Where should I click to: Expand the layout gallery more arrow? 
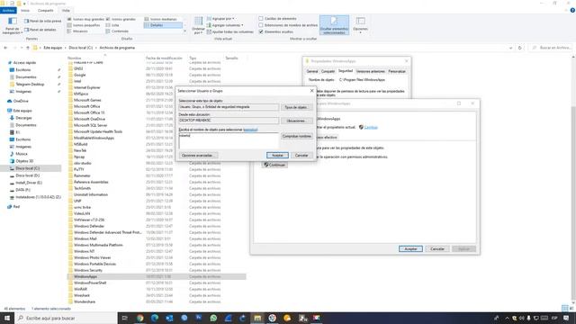click(x=184, y=31)
